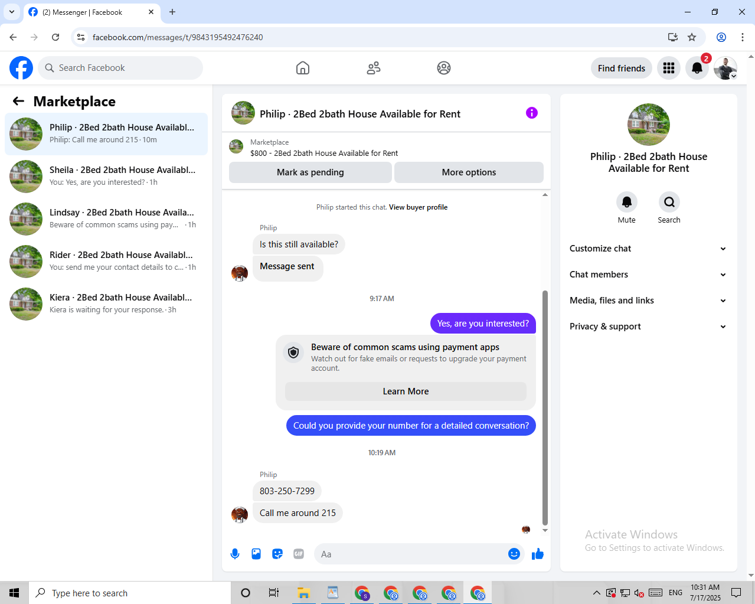Open Lindsay conversation in list
The height and width of the screenshot is (604, 755).
pos(106,219)
